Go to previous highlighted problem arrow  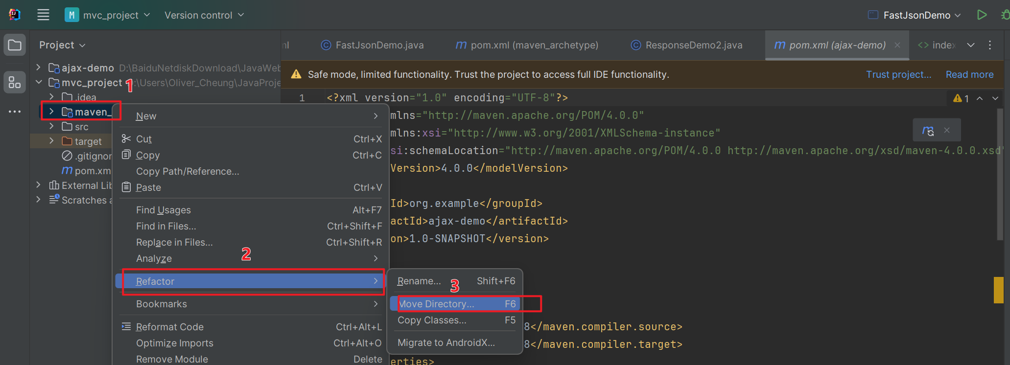click(x=980, y=98)
